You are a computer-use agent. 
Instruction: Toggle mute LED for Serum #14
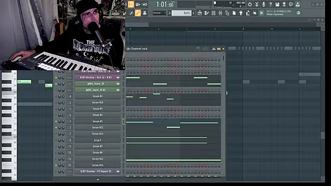56,165
